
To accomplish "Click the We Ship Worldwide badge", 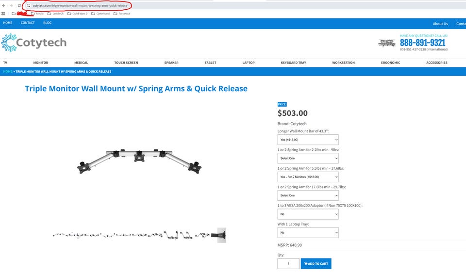I will click(x=387, y=43).
